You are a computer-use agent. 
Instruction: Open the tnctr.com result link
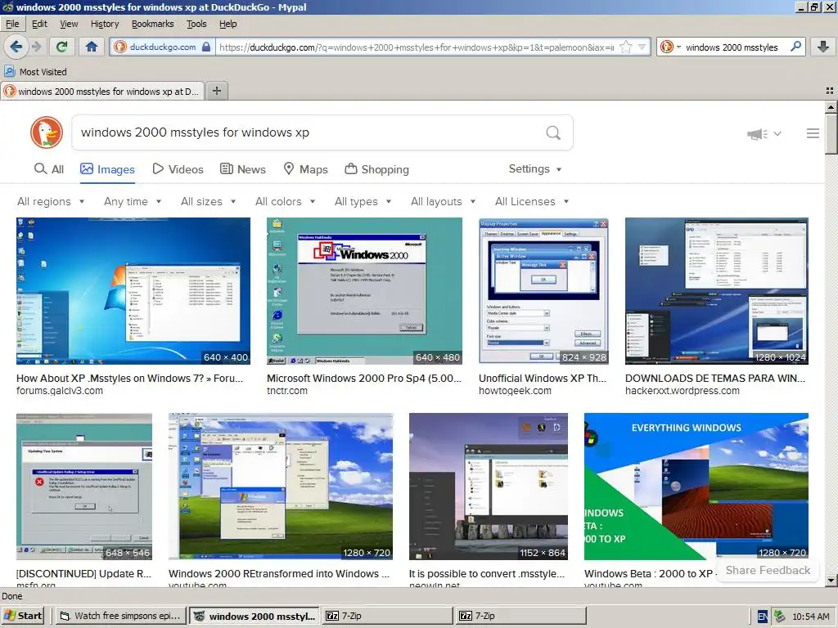tap(287, 390)
